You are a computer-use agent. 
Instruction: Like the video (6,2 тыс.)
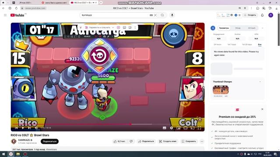[119, 141]
